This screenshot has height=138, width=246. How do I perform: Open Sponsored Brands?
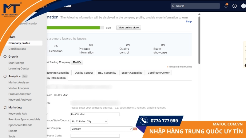20,125
